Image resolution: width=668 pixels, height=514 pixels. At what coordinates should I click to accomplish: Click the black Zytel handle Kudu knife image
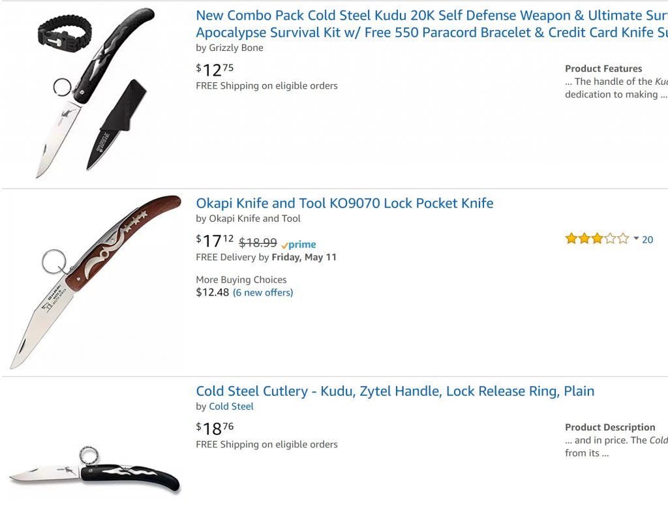pos(95,470)
